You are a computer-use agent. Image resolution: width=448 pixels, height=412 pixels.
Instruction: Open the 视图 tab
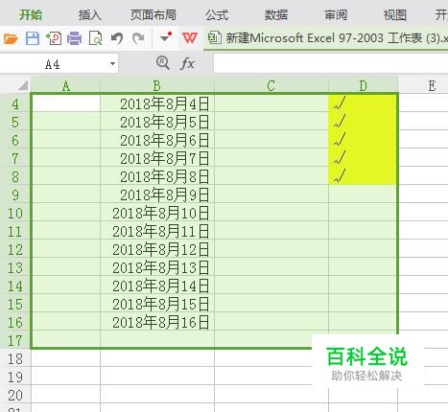click(395, 14)
